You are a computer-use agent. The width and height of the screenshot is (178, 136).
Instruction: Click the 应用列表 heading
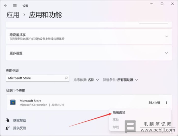tap(12, 71)
